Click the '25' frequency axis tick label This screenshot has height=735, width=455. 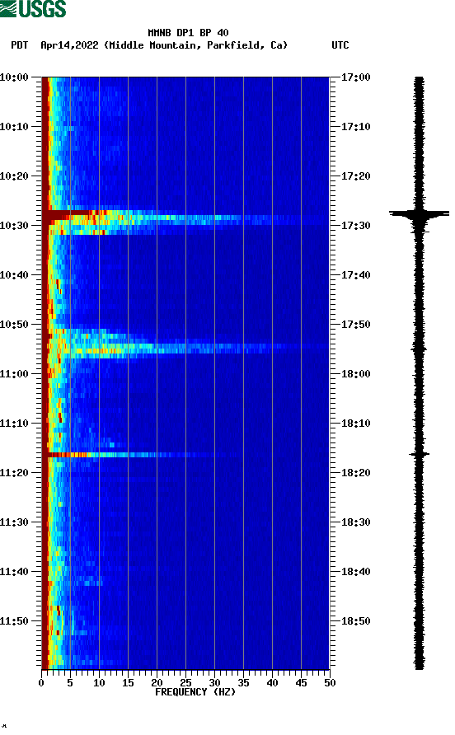point(185,683)
